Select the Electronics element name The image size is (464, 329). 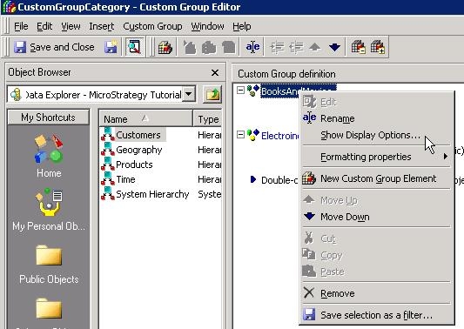tap(280, 136)
